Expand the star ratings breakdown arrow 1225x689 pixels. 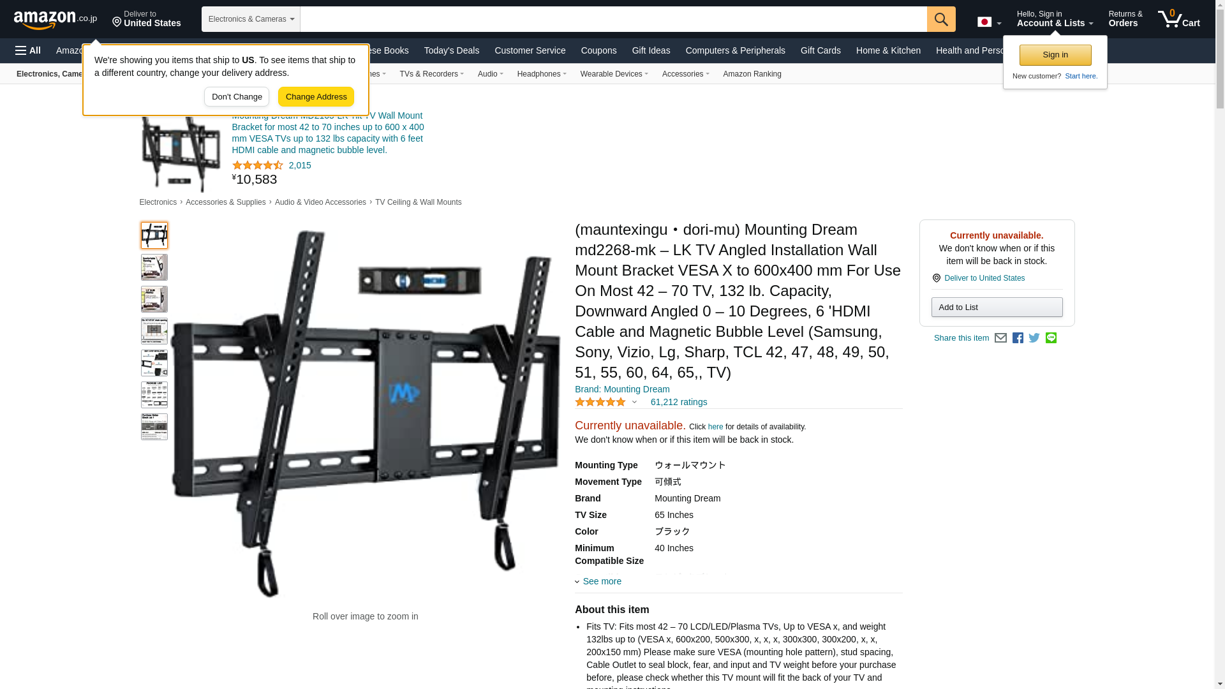pos(634,403)
